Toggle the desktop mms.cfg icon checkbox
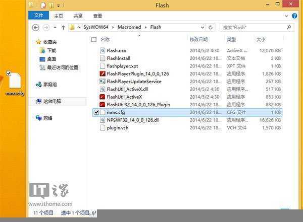This screenshot has height=222, width=303. point(9,73)
